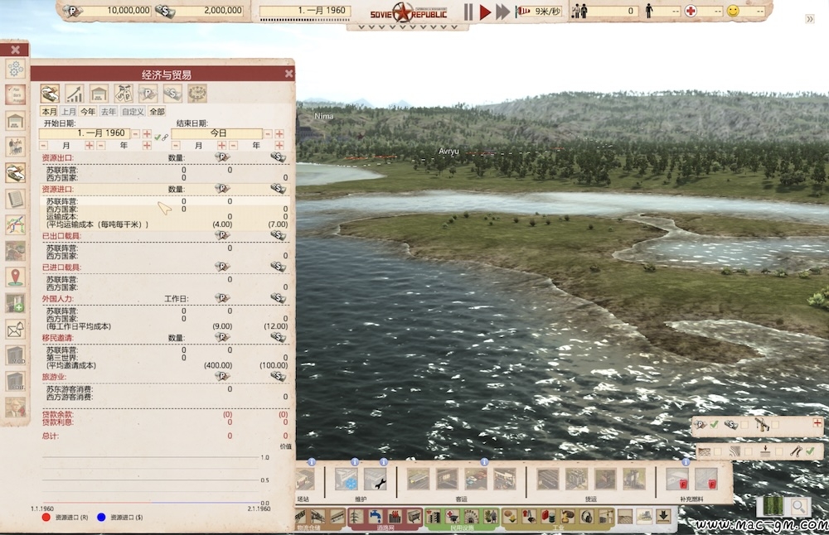Increase end date day with plus button
Viewport: 829px width, 535px height.
[x=279, y=133]
